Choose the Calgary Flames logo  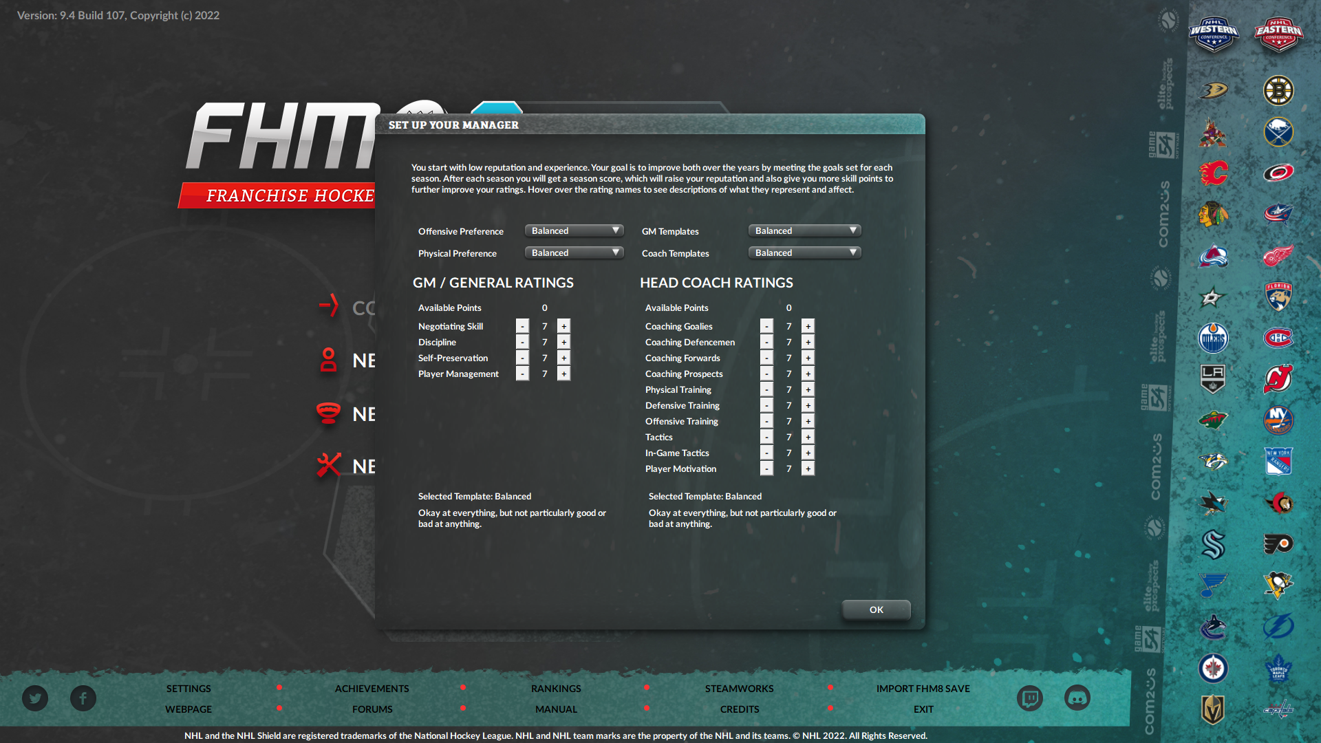(1213, 173)
